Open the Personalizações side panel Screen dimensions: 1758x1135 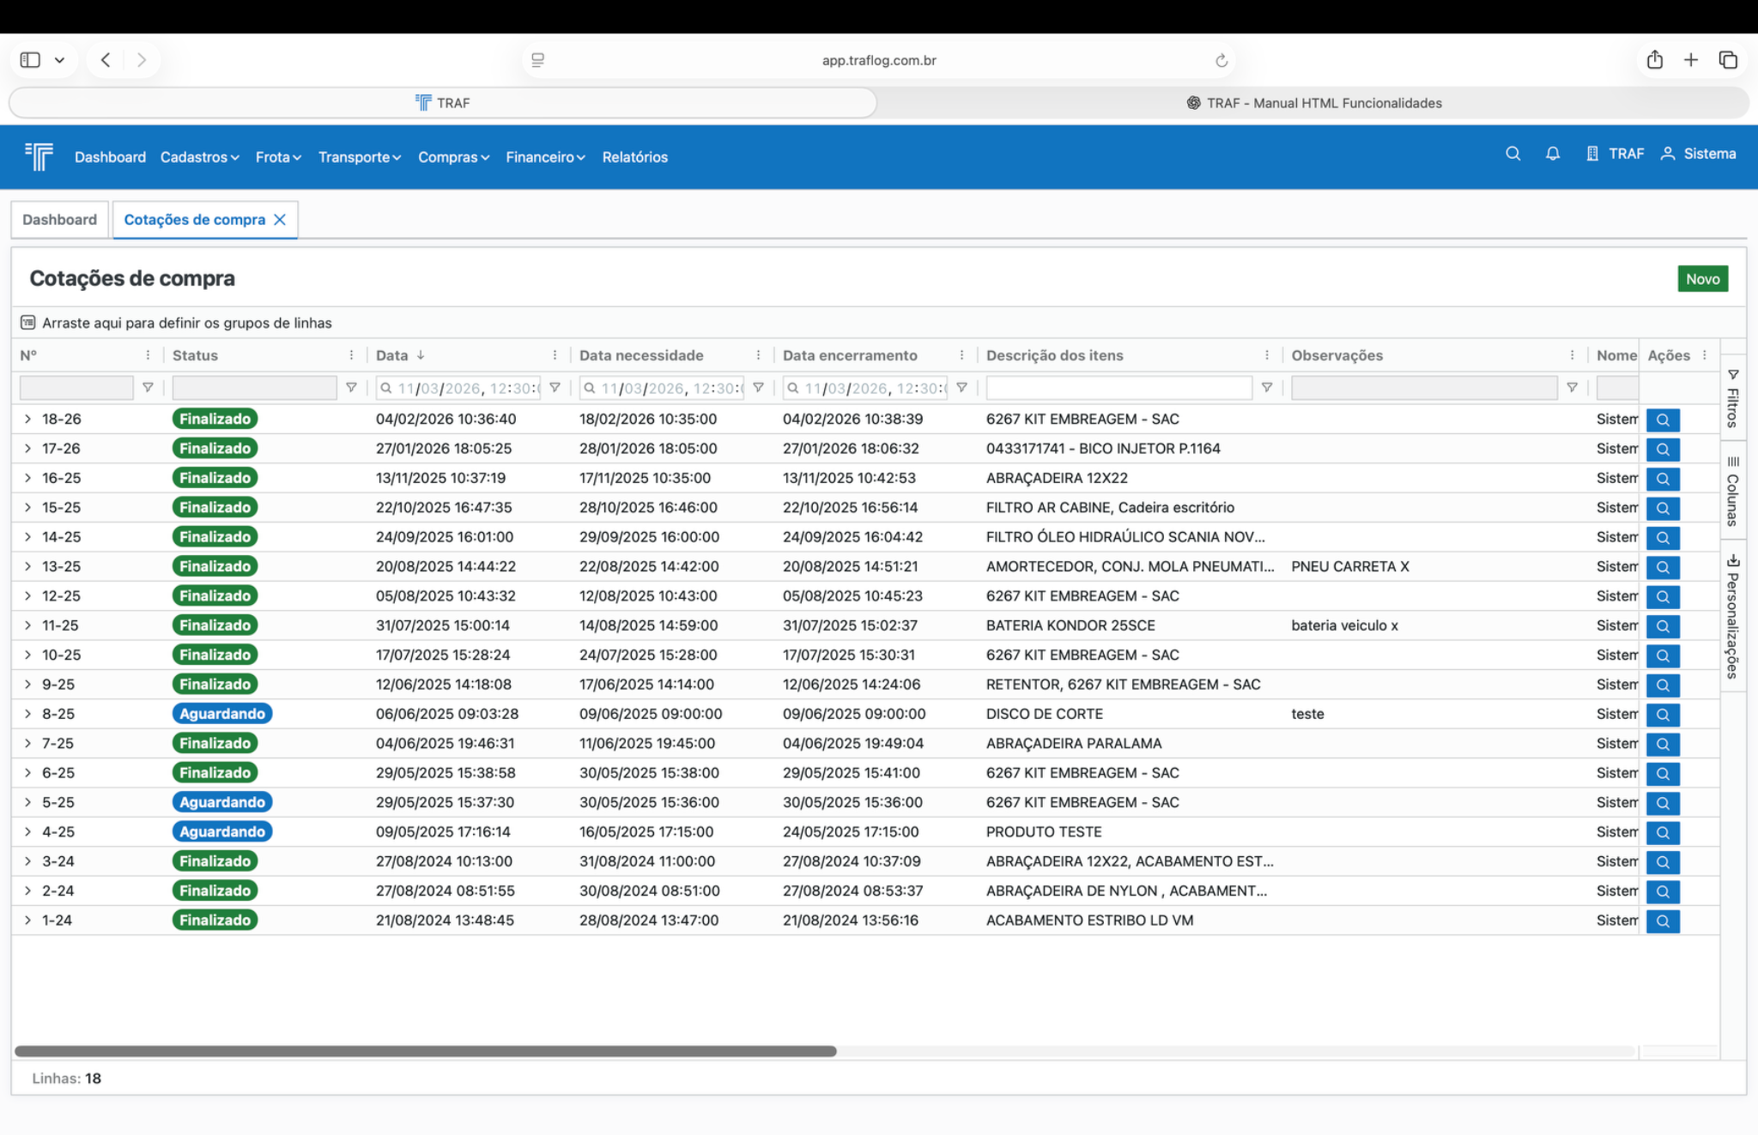[x=1732, y=616]
